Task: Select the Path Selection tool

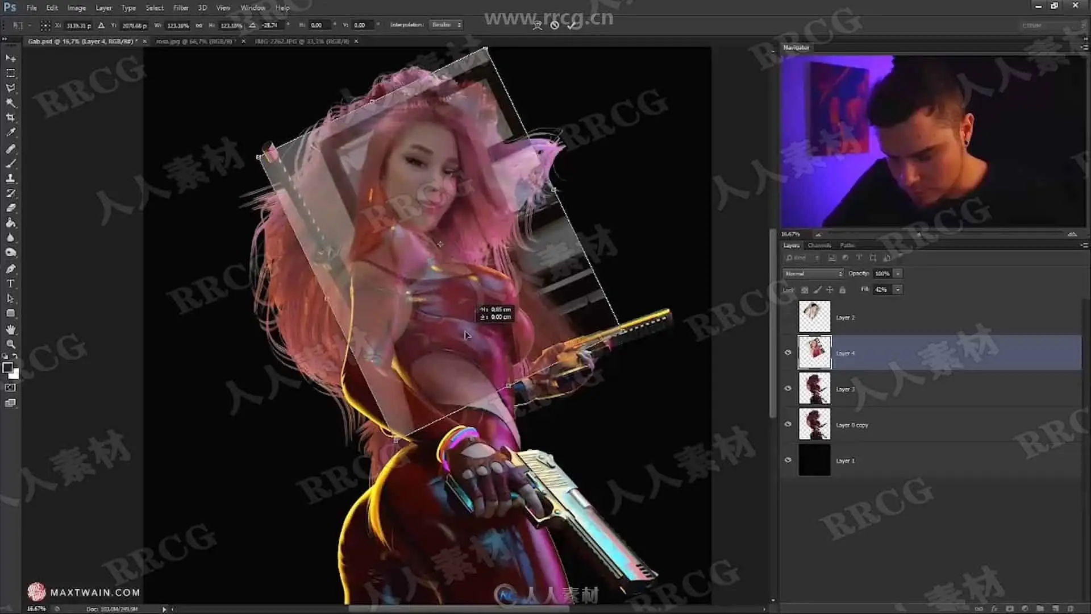Action: point(10,298)
